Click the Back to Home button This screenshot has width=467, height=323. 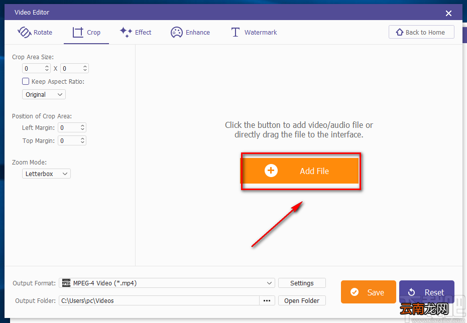421,32
